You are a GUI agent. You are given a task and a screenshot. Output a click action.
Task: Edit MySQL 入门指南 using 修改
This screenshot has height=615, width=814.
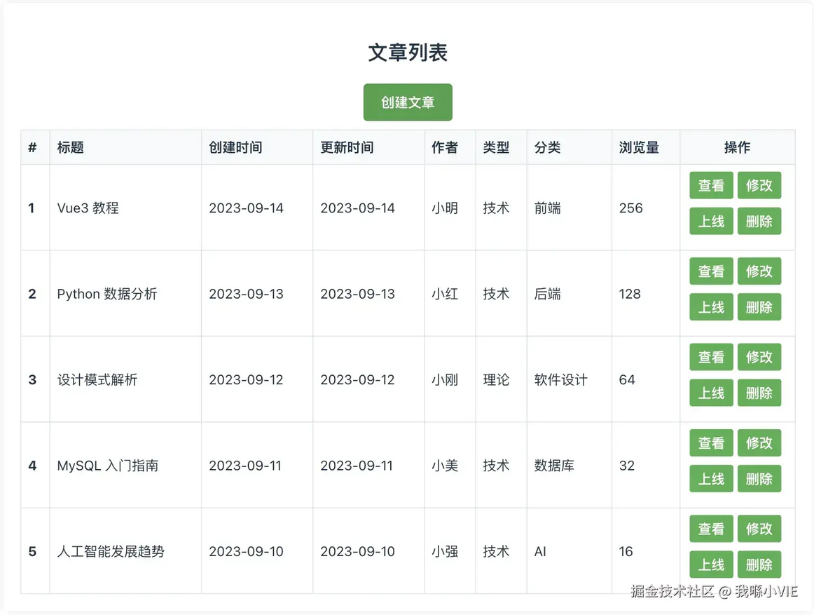click(x=759, y=443)
